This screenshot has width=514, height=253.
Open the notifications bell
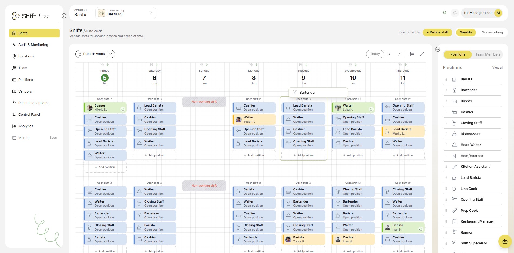455,13
